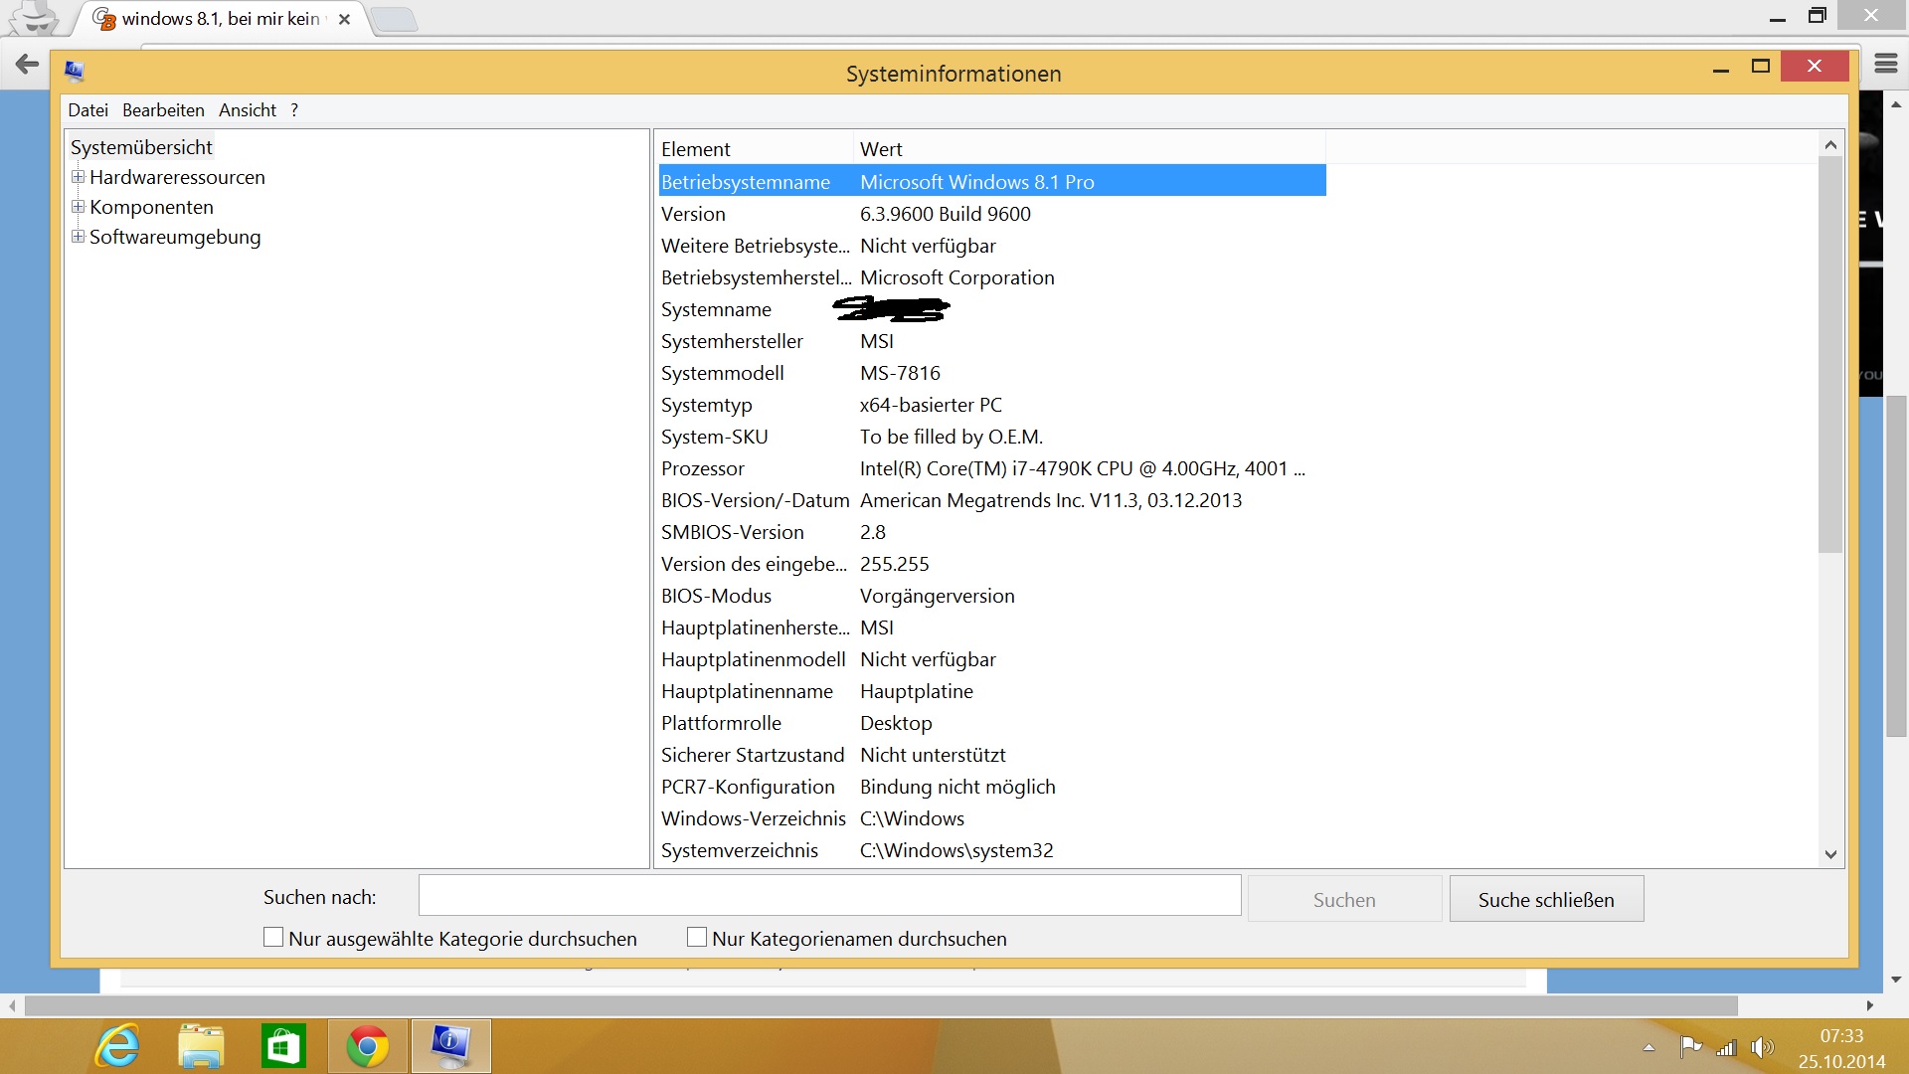Enable Nur ausgewählte Kategorie durchsuchen checkbox
The image size is (1909, 1074).
273,938
